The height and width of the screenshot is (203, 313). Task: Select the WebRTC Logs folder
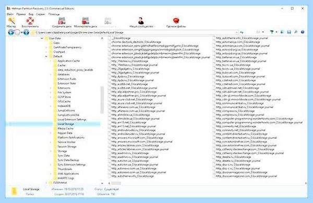click(x=66, y=179)
